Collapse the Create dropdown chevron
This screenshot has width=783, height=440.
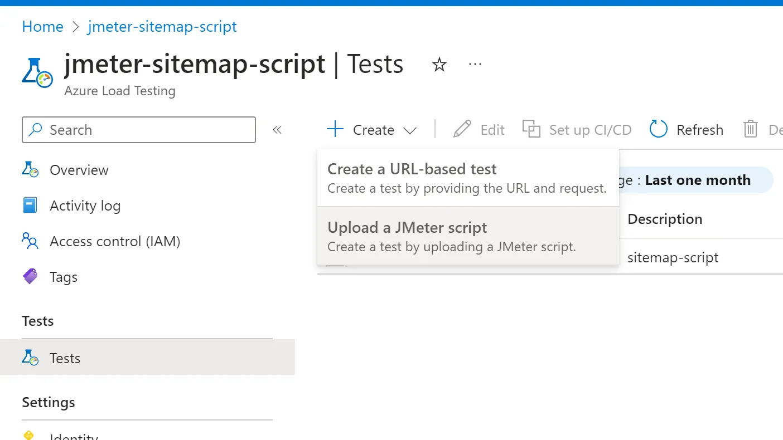(x=410, y=130)
